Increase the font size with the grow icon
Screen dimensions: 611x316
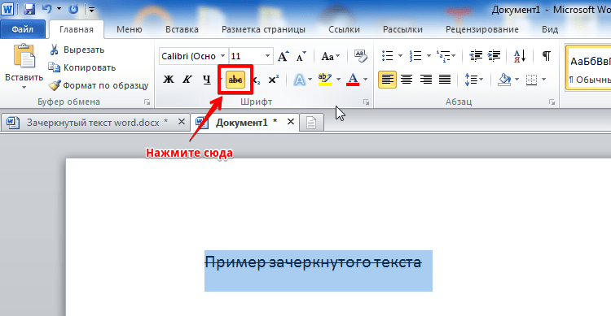(284, 56)
